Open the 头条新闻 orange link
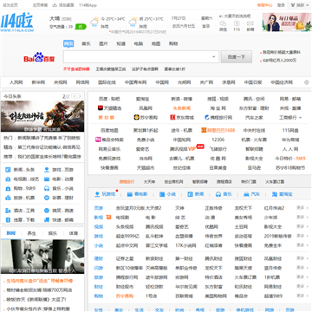Screen dimensions: 312x312 point(182,108)
